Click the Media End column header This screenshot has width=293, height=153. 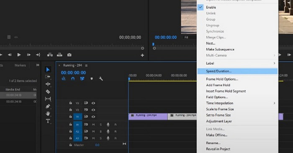(13, 89)
